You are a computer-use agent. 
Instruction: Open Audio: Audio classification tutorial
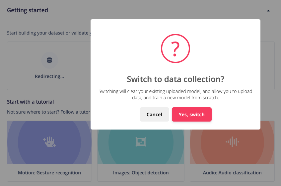tap(232, 173)
